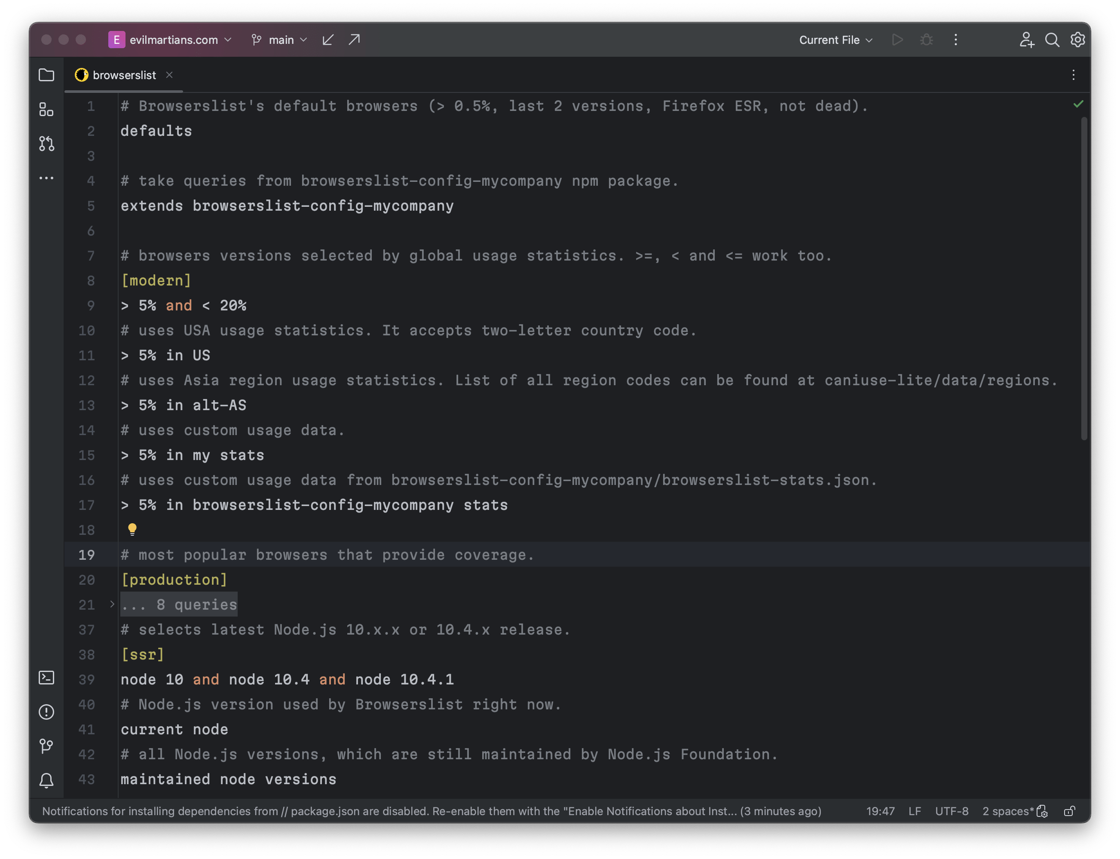Open IDE settings gear
Image resolution: width=1120 pixels, height=859 pixels.
tap(1077, 40)
